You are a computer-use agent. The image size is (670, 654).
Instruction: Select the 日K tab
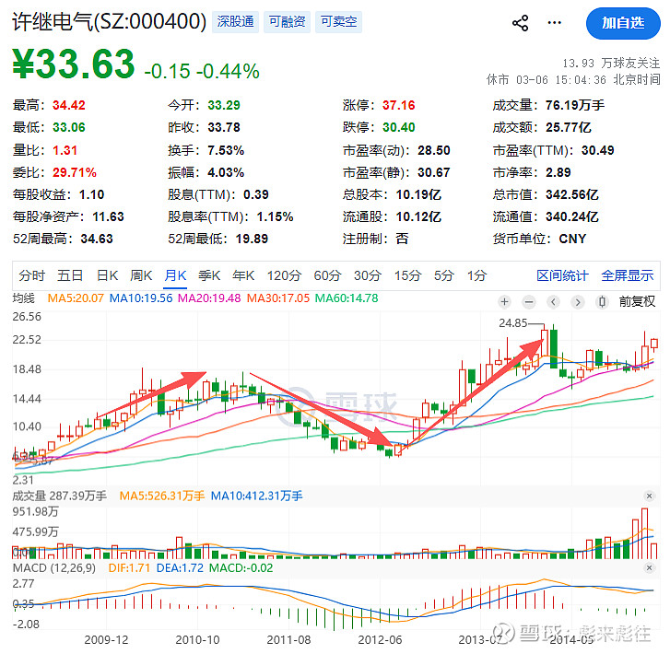pos(107,275)
